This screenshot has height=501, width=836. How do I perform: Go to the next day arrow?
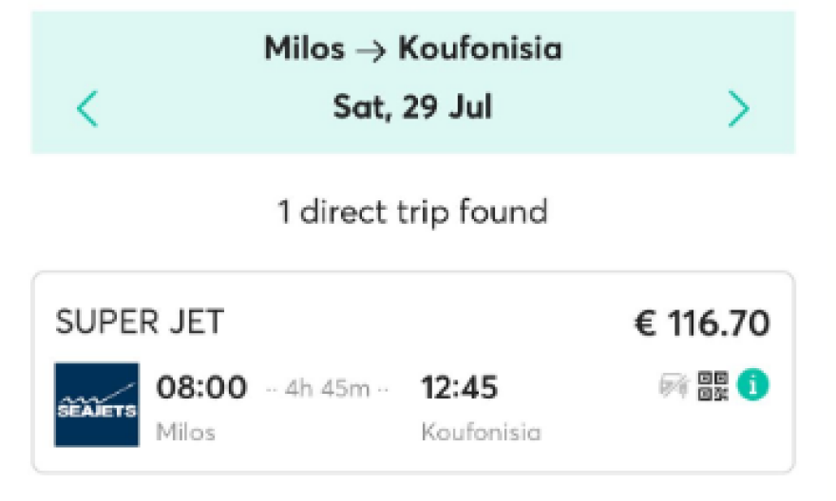738,109
